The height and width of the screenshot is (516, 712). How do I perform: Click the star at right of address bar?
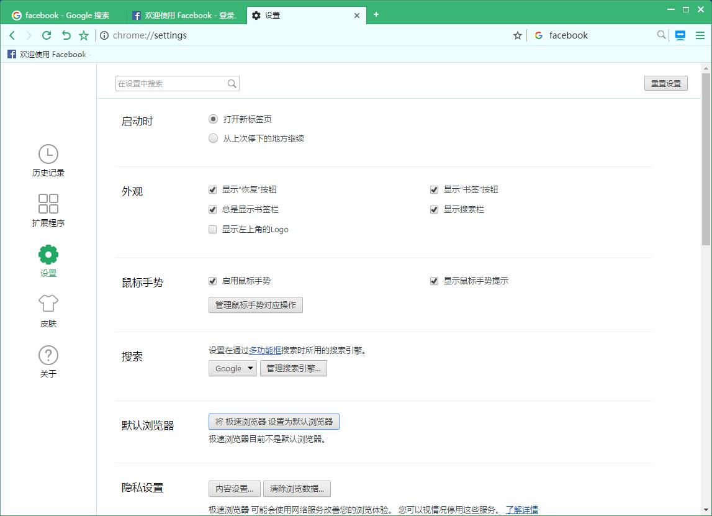point(517,35)
